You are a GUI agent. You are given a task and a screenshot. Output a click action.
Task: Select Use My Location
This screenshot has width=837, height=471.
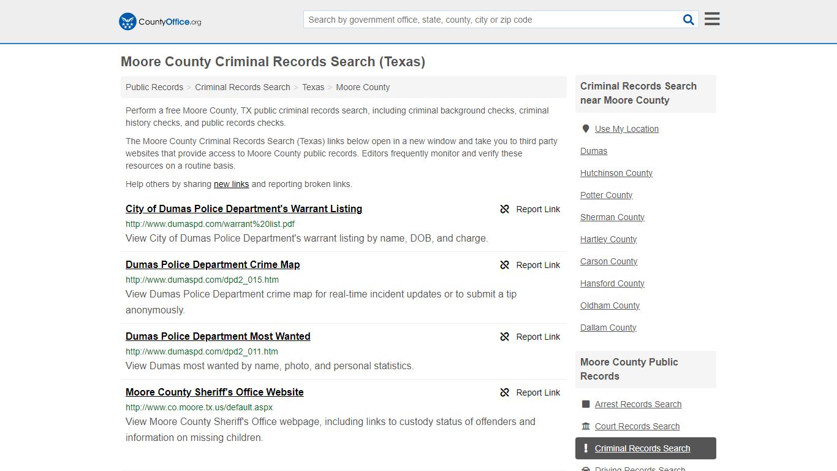click(627, 129)
